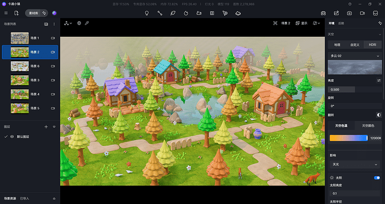Select 场景 6 in scene list
This screenshot has height=204, width=385.
click(30, 66)
